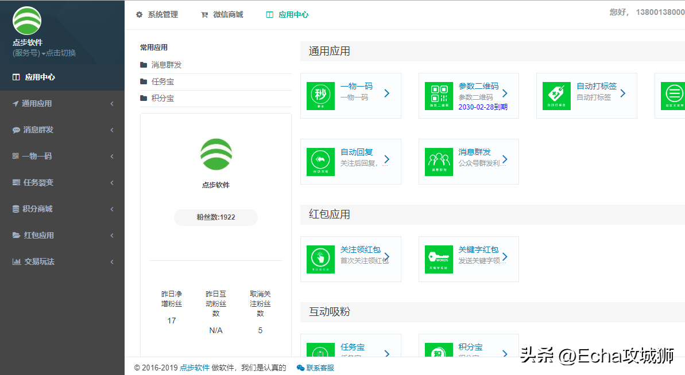Expand the 消息群发 sidebar chevron
The image size is (685, 375).
112,130
